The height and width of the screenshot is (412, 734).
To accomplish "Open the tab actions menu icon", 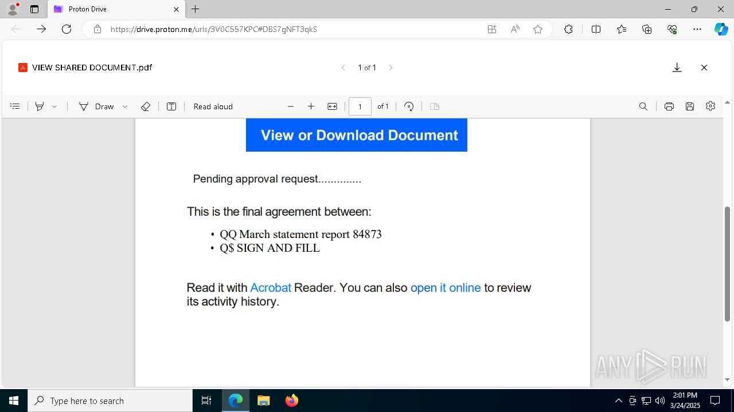I will (34, 9).
